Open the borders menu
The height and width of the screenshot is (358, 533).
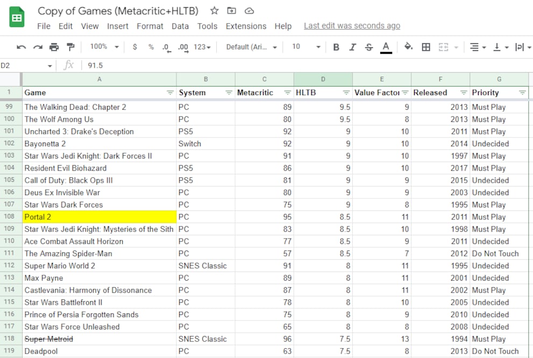[x=426, y=47]
